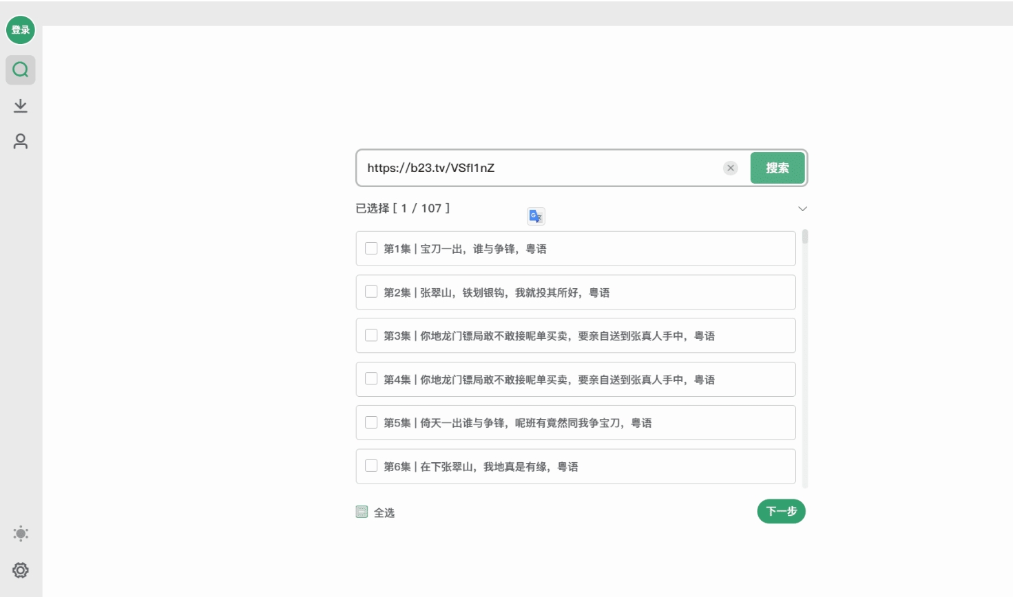The width and height of the screenshot is (1013, 597).
Task: Click the Google Translate icon above the list
Action: coord(536,216)
